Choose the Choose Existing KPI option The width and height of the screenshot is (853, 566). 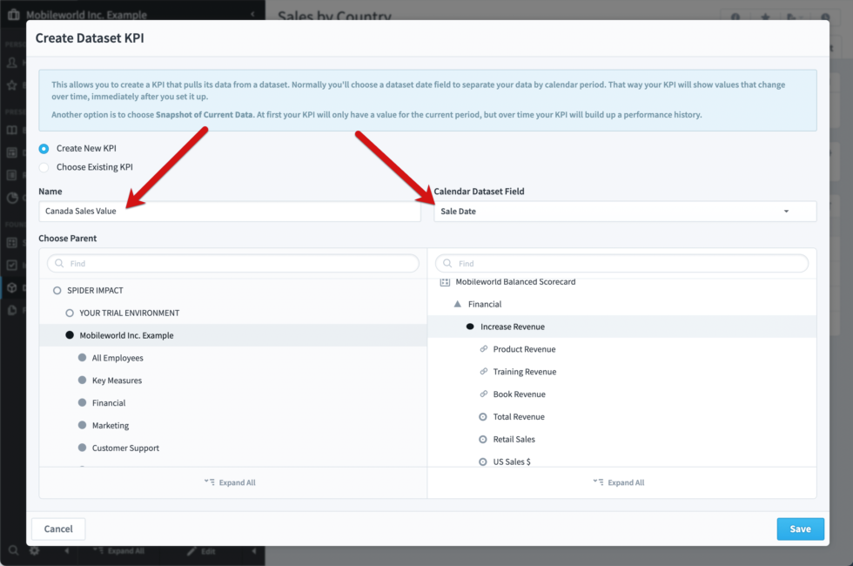click(x=43, y=166)
